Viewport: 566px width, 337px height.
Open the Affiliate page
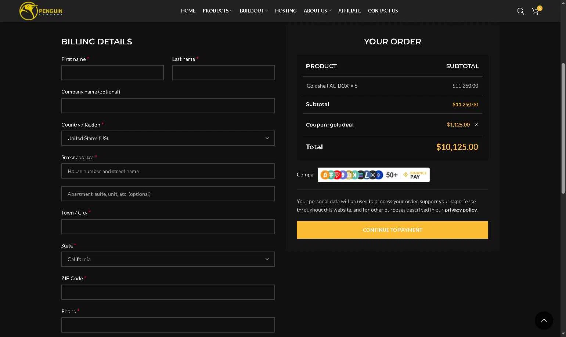click(349, 11)
